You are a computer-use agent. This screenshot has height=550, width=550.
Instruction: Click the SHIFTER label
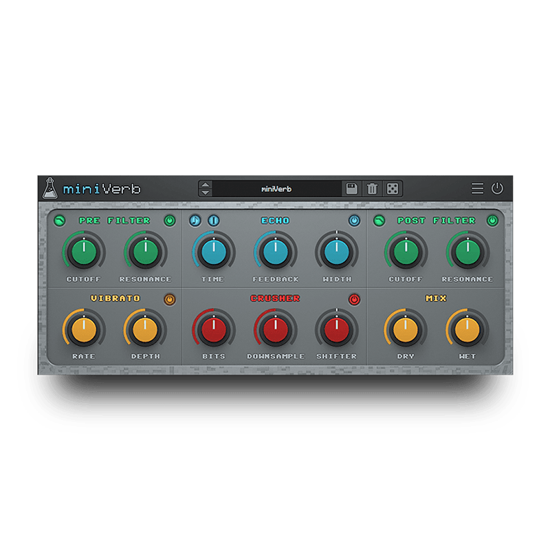pyautogui.click(x=337, y=356)
